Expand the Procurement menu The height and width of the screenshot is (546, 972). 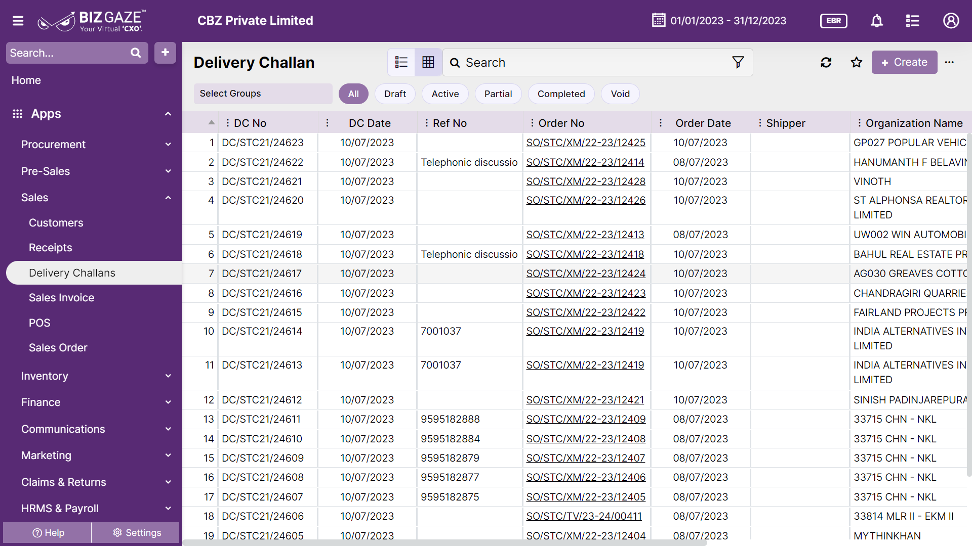(168, 145)
